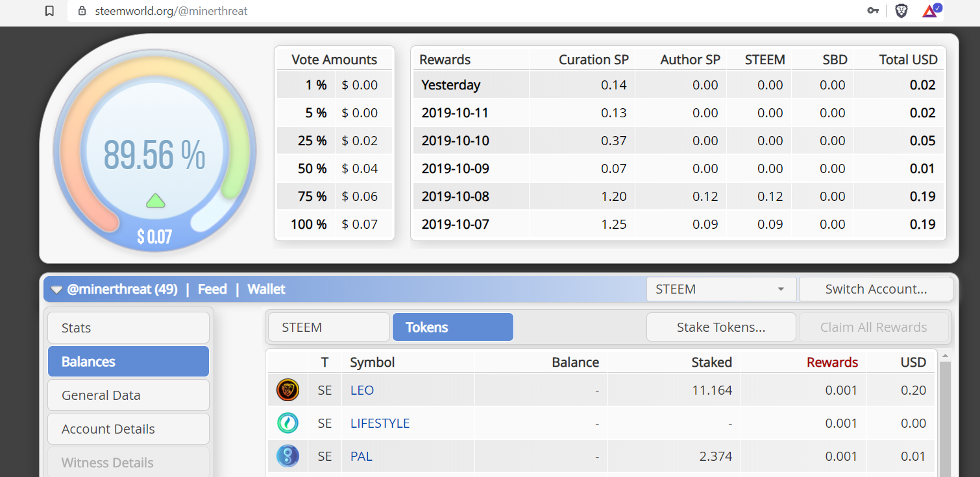Click the green voting power arrow indicator

click(x=156, y=200)
